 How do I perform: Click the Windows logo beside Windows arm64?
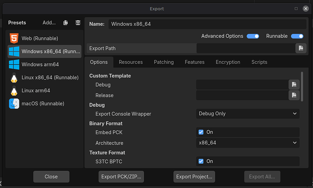point(14,64)
